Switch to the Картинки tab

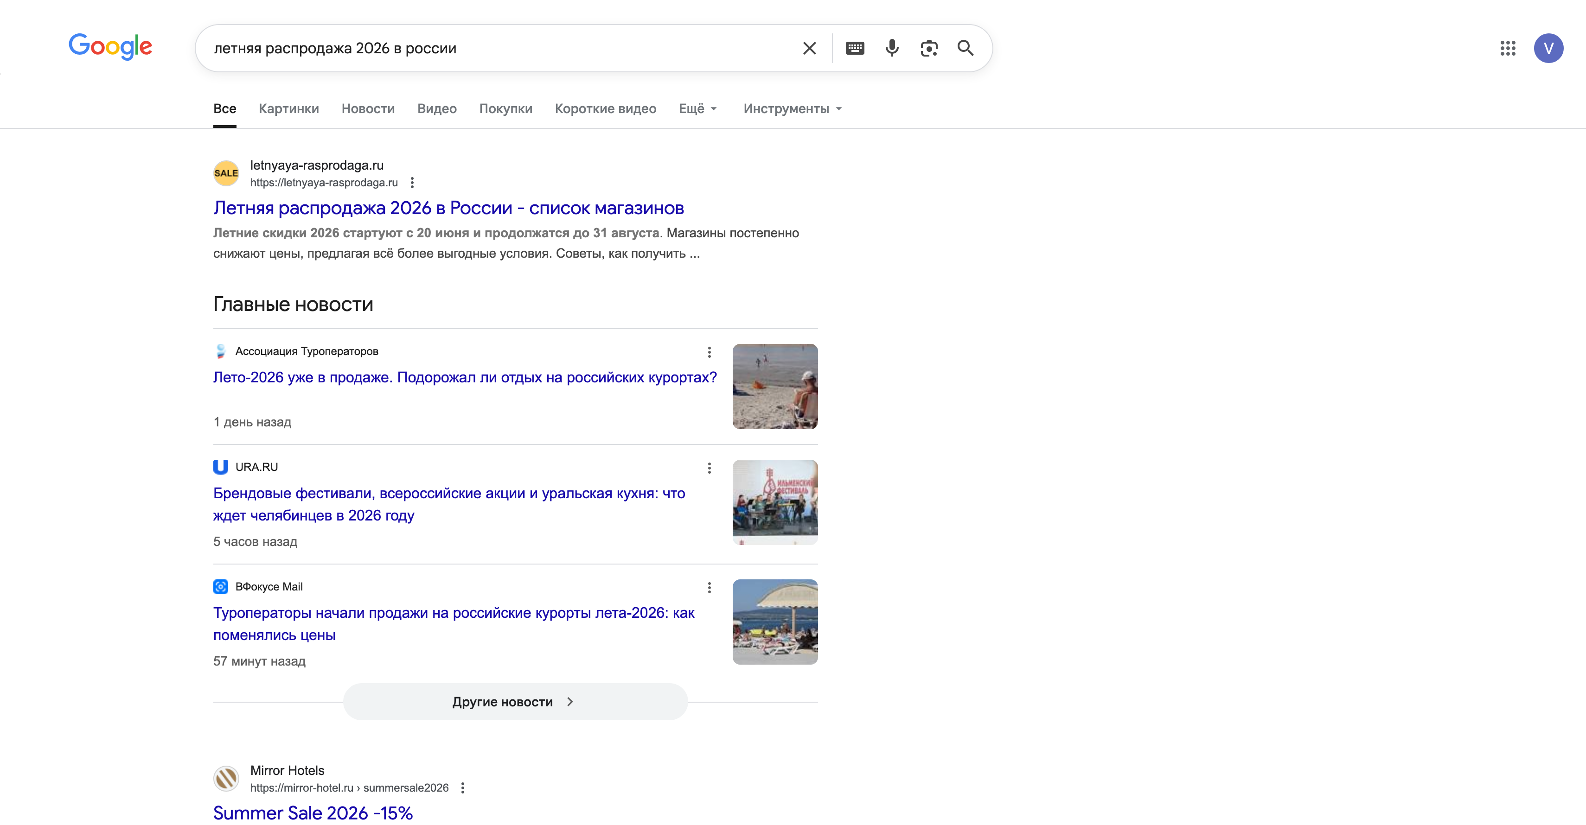289,109
